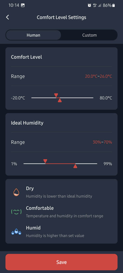Tap the Comfort Level section heading

coord(26,57)
